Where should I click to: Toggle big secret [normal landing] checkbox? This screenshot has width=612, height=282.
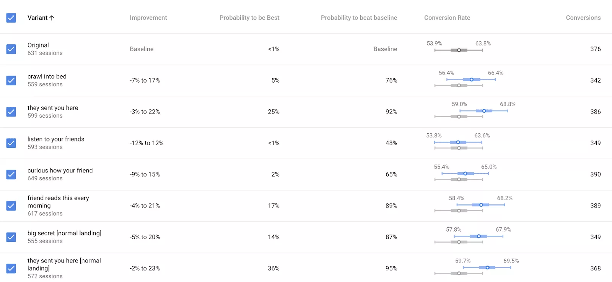[x=11, y=237]
